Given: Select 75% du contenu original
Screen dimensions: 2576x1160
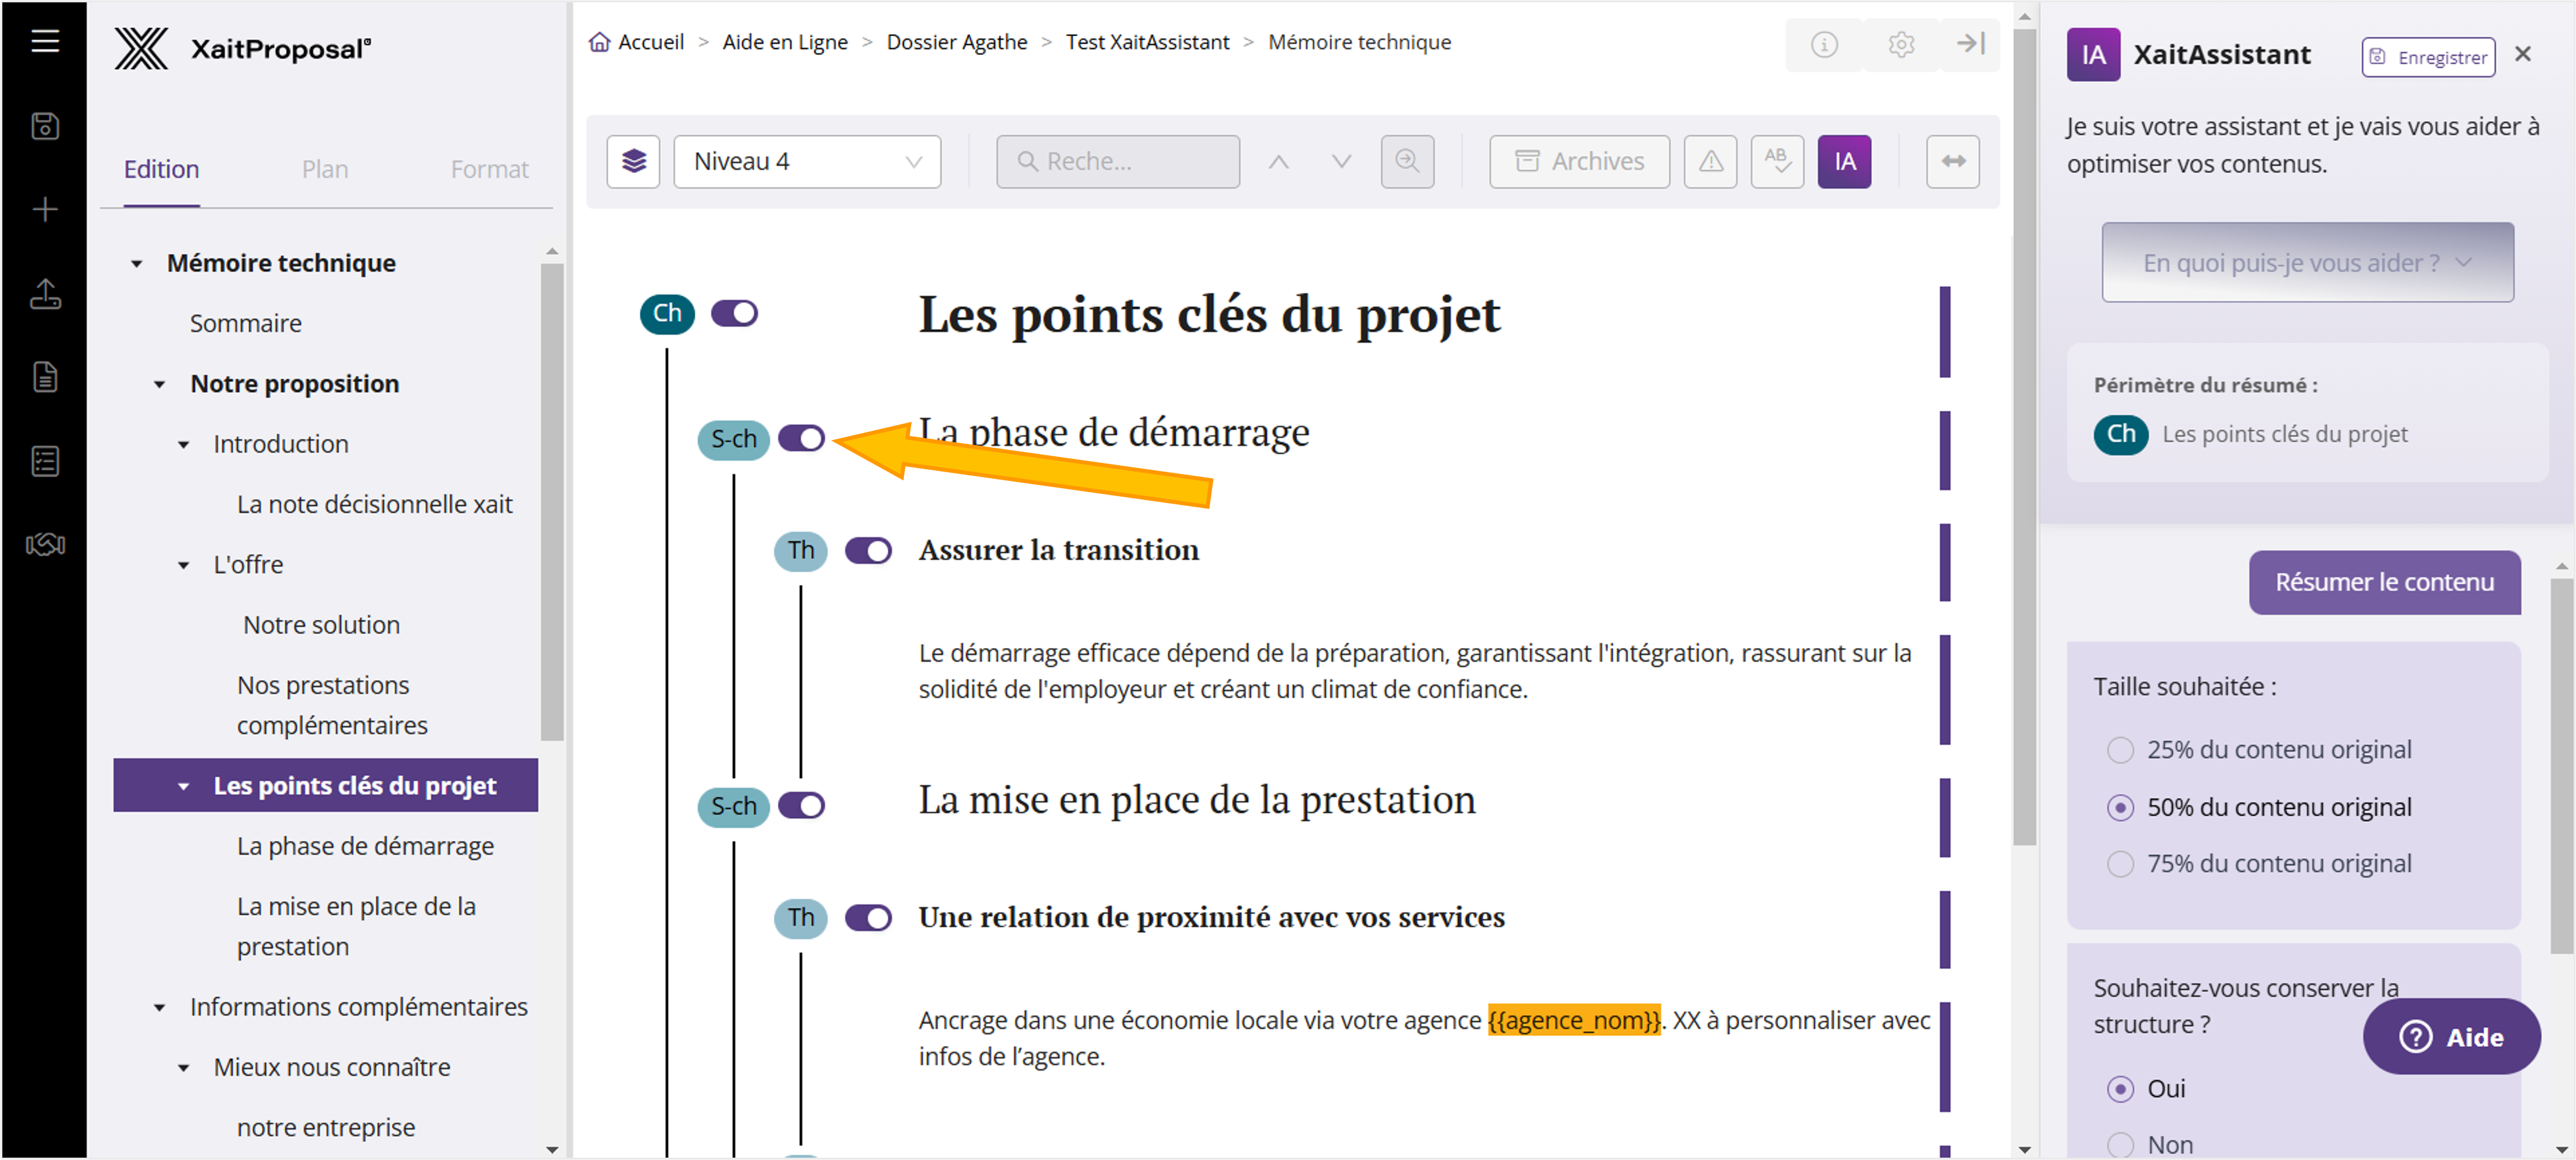Looking at the screenshot, I should 2120,863.
